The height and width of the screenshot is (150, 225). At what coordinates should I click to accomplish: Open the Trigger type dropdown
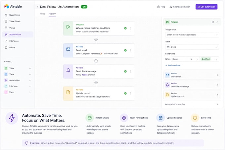tap(192, 35)
